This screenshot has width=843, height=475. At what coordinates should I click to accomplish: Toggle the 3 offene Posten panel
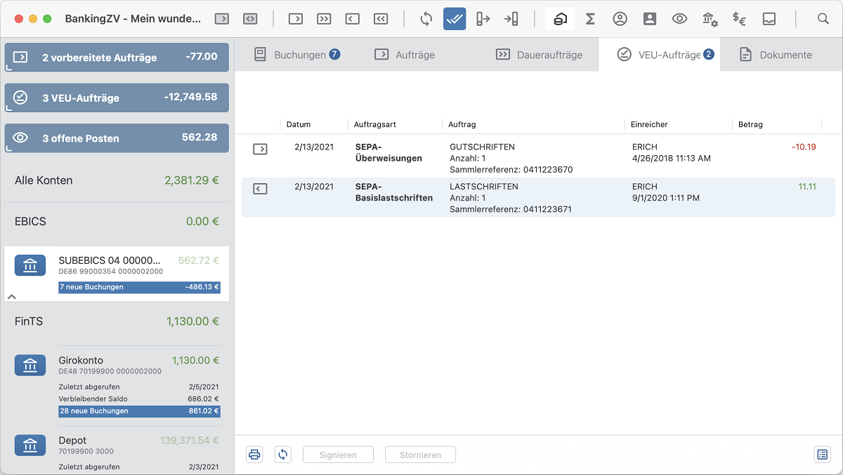point(117,138)
